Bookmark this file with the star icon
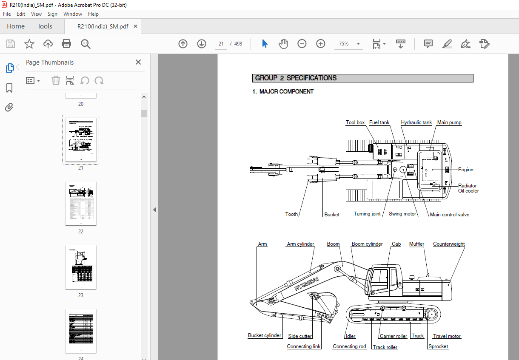This screenshot has height=360, width=519. click(29, 44)
